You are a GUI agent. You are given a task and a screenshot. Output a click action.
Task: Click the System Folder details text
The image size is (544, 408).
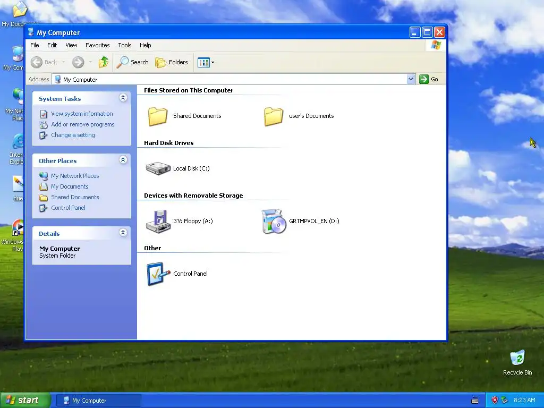[x=57, y=256]
